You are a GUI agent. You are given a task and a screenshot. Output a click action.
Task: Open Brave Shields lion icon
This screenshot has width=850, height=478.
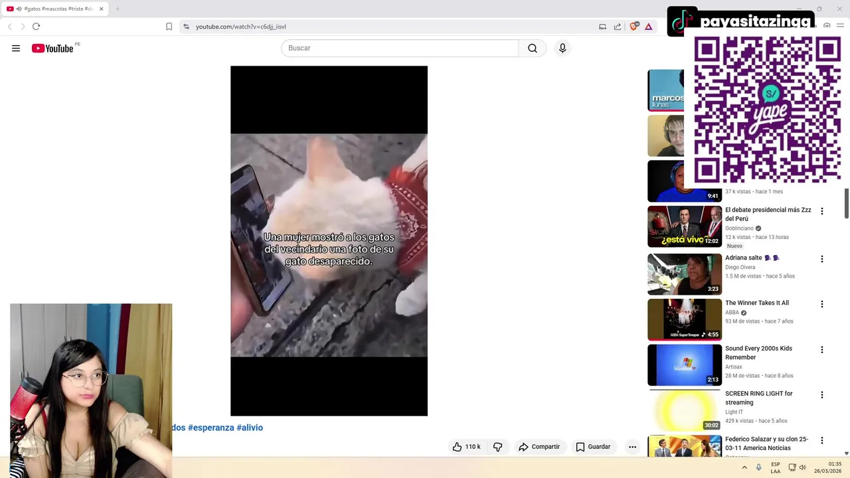(634, 27)
